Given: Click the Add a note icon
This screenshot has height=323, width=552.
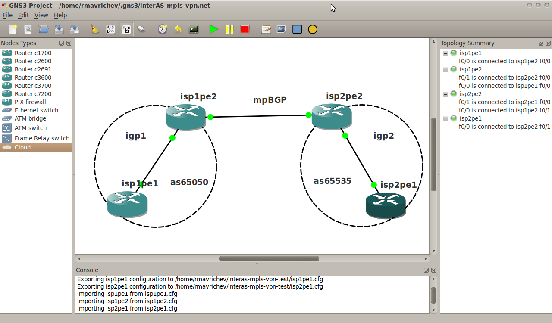Looking at the screenshot, I should (266, 29).
